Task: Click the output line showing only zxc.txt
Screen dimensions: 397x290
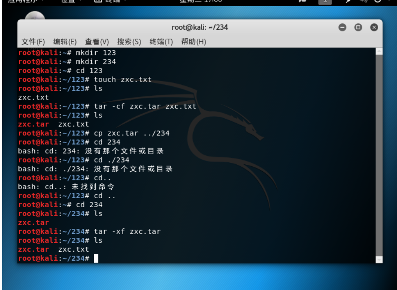Action: click(33, 97)
